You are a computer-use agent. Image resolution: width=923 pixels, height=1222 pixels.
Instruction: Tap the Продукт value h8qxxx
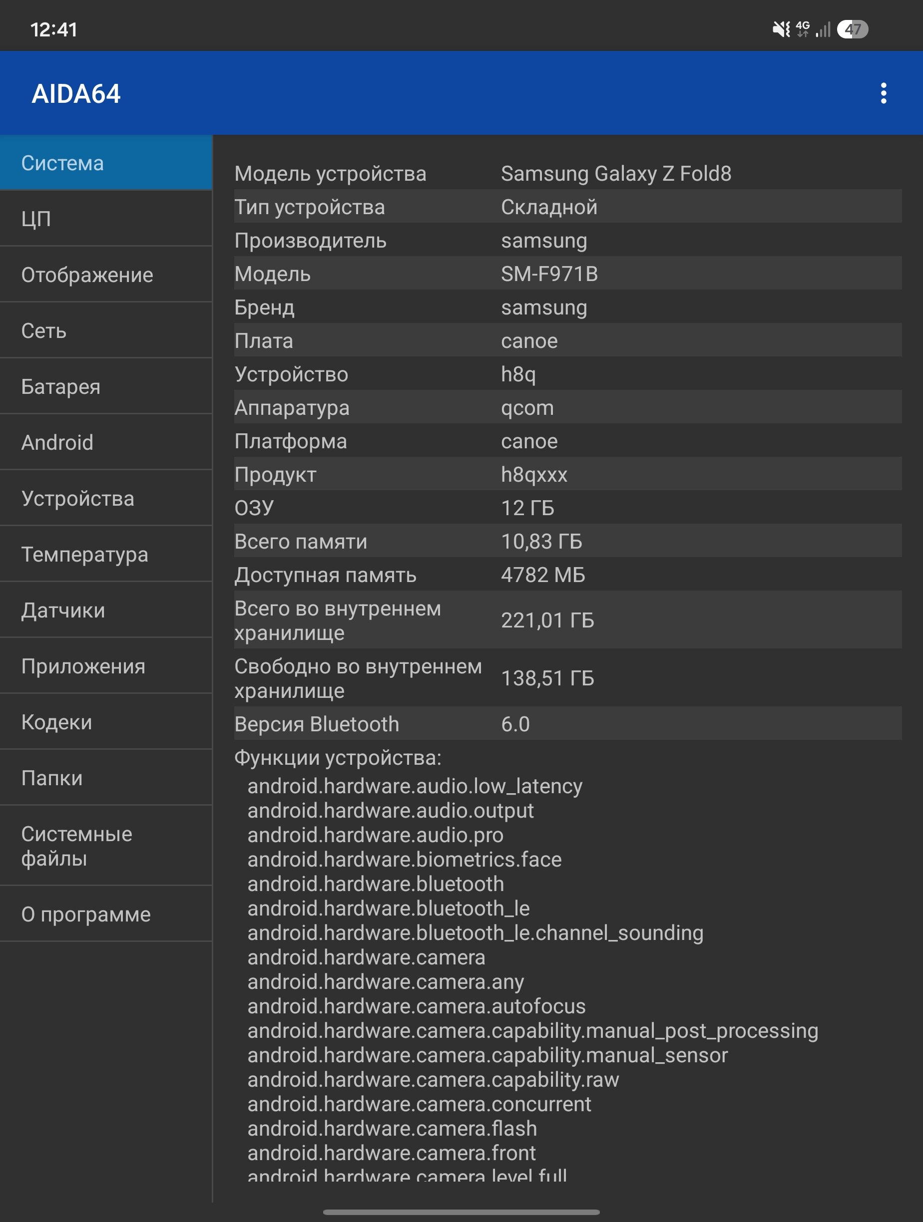pyautogui.click(x=534, y=475)
